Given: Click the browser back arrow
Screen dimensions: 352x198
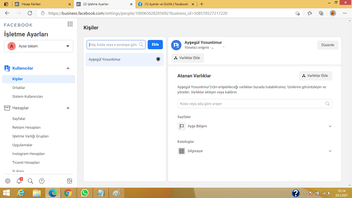Looking at the screenshot, I should coord(7,13).
